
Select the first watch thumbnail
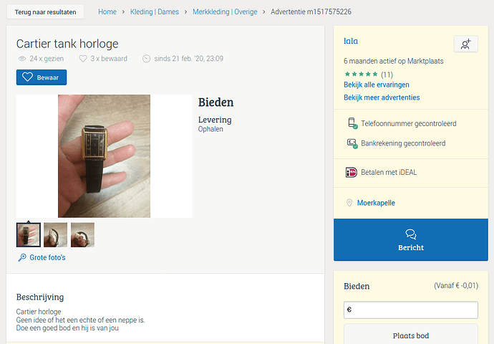click(x=29, y=235)
